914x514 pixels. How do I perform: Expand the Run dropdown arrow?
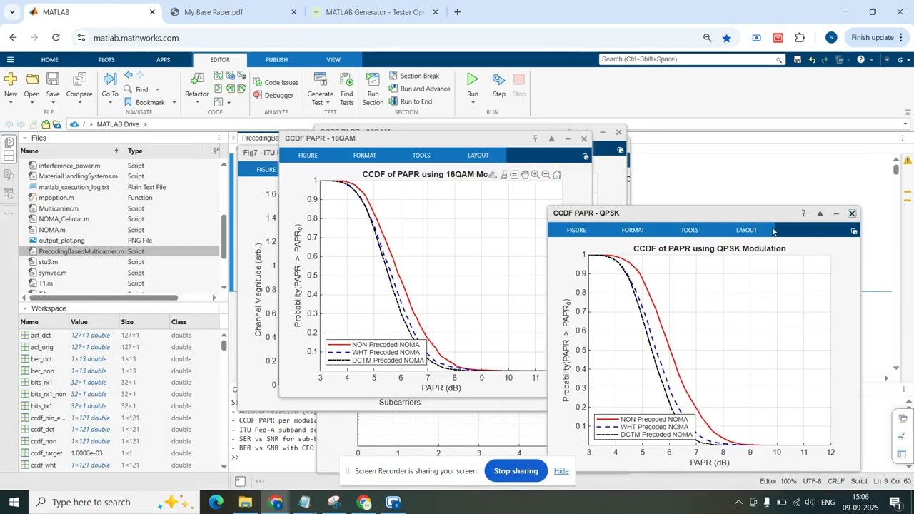(x=473, y=103)
